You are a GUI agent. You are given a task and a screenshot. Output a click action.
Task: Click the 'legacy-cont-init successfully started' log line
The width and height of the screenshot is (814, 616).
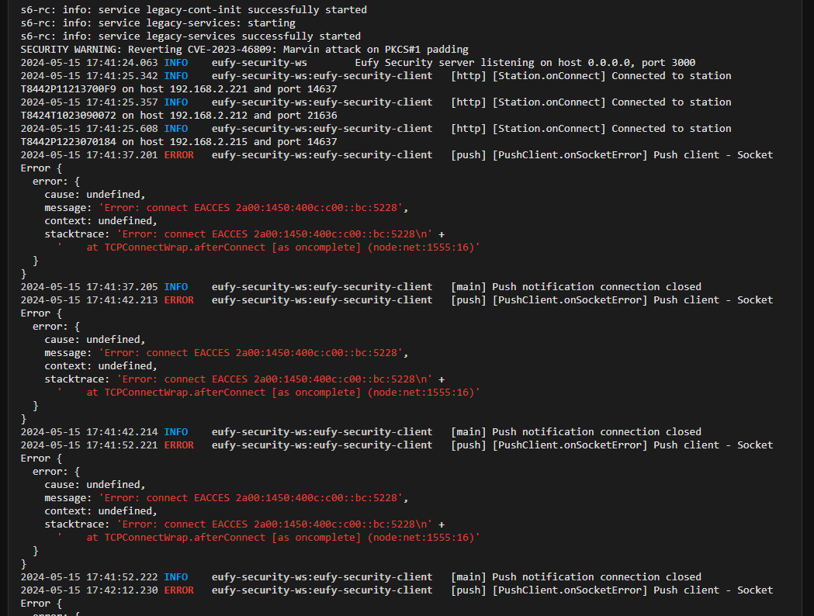[x=194, y=10]
